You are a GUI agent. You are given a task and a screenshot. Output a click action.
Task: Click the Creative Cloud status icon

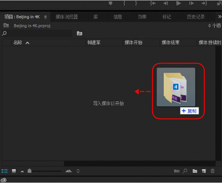tap(4, 180)
